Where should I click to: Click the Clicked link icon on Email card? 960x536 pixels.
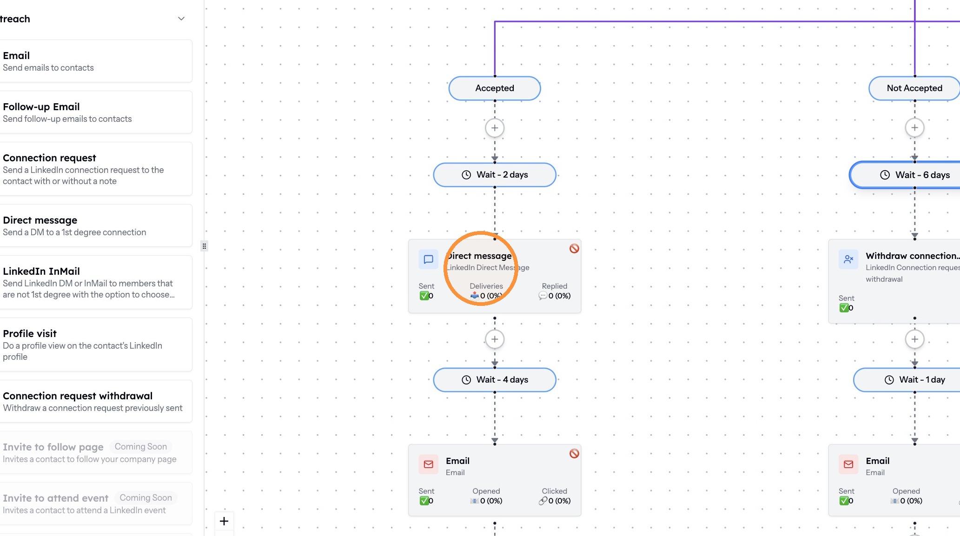(x=543, y=501)
